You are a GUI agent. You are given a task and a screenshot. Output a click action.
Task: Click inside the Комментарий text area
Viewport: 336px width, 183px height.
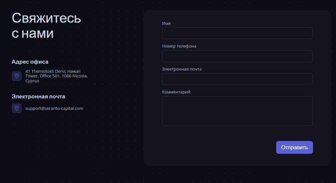(237, 111)
